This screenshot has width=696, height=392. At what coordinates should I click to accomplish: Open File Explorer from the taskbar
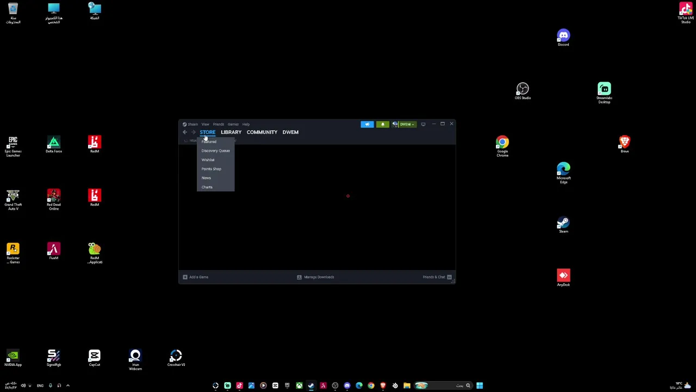coord(407,385)
